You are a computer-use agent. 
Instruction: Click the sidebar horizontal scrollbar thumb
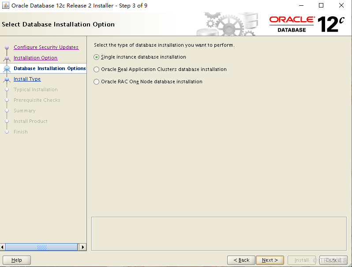coord(41,247)
